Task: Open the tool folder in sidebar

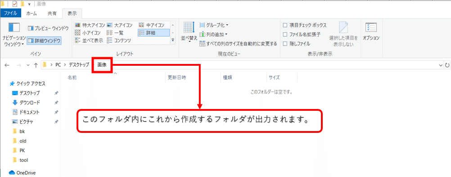Action: click(x=20, y=160)
